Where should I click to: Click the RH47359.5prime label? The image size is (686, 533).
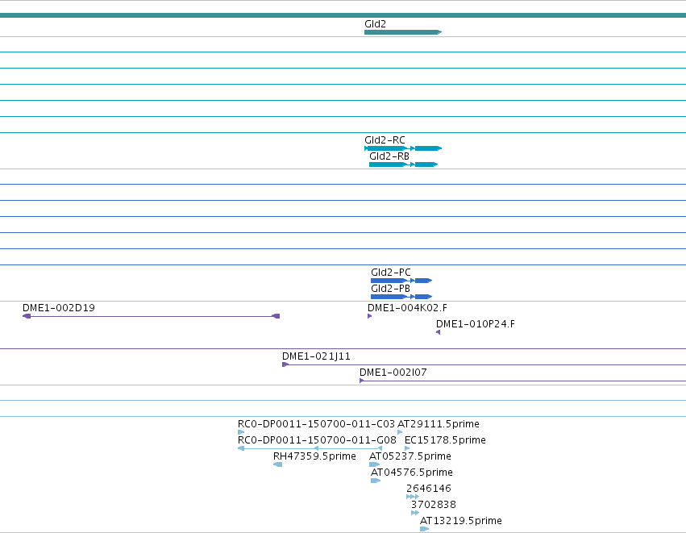tap(314, 456)
